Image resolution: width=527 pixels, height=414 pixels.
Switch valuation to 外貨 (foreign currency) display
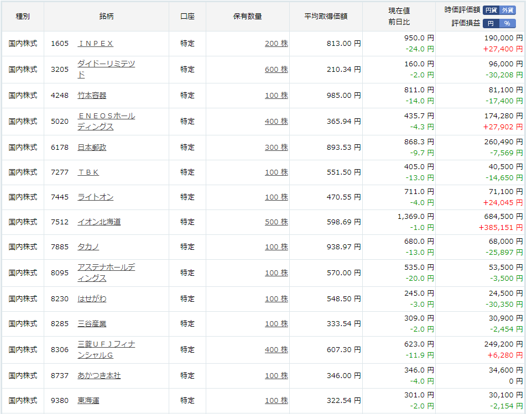click(508, 10)
